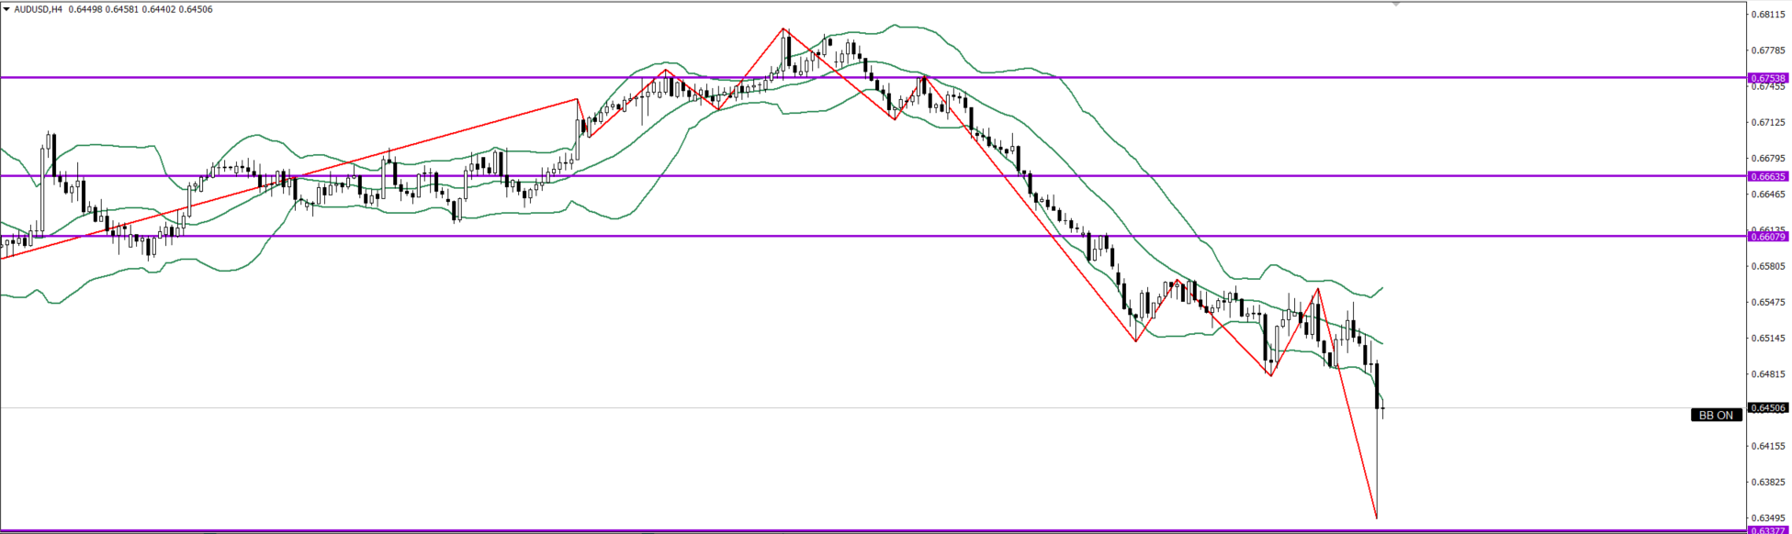Click the last candlestick on the chart

coord(1382,408)
